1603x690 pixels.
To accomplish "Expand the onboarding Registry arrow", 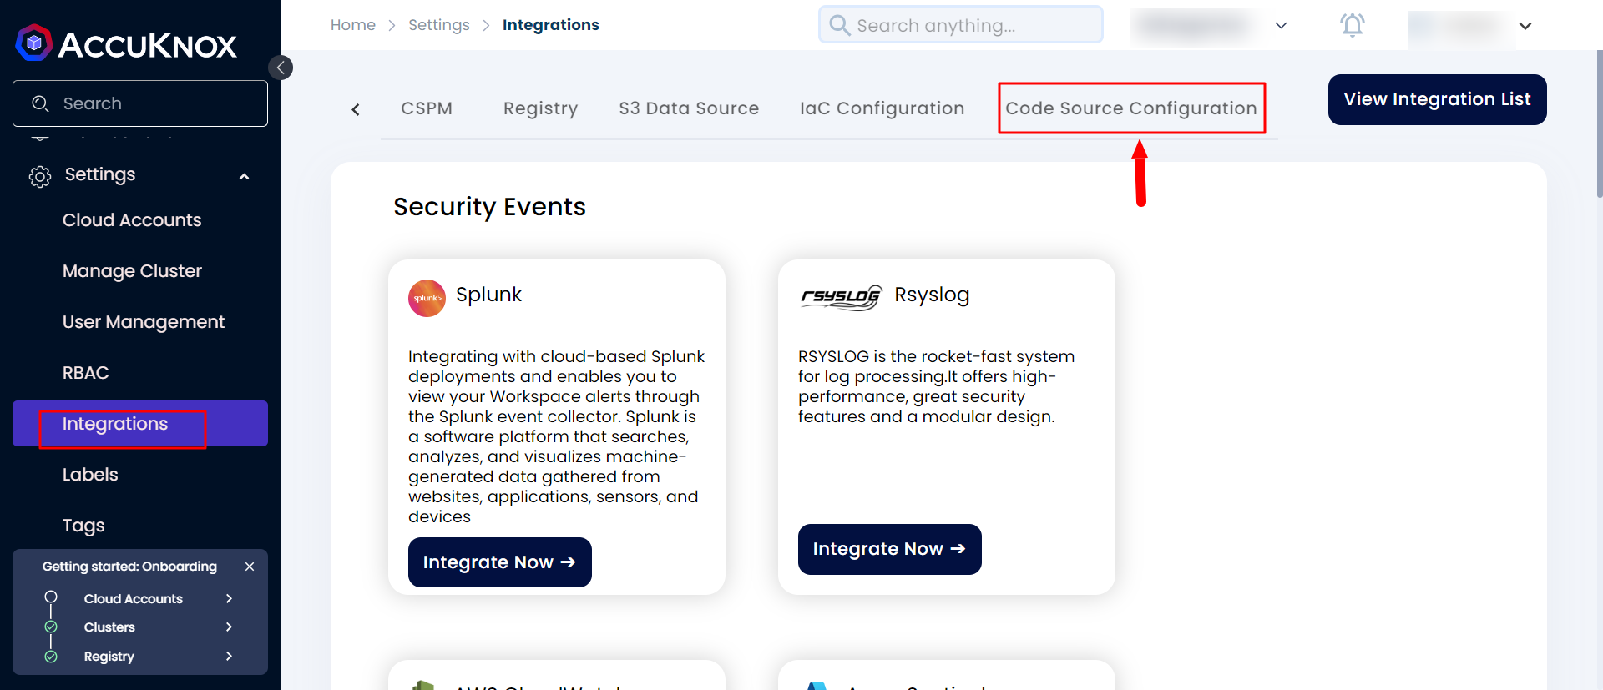I will coord(229,656).
